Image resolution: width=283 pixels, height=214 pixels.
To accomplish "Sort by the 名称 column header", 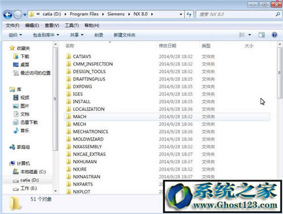I will click(x=70, y=46).
